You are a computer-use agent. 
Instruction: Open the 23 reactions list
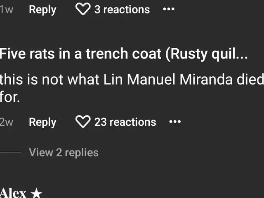coord(125,122)
